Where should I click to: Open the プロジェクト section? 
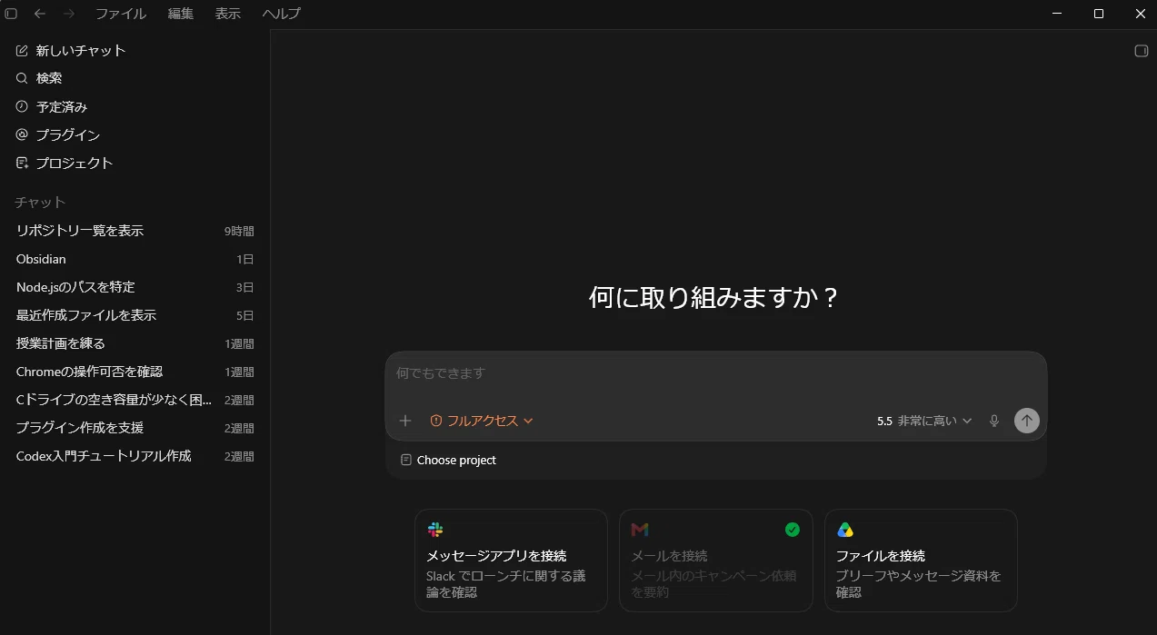[x=135, y=163]
